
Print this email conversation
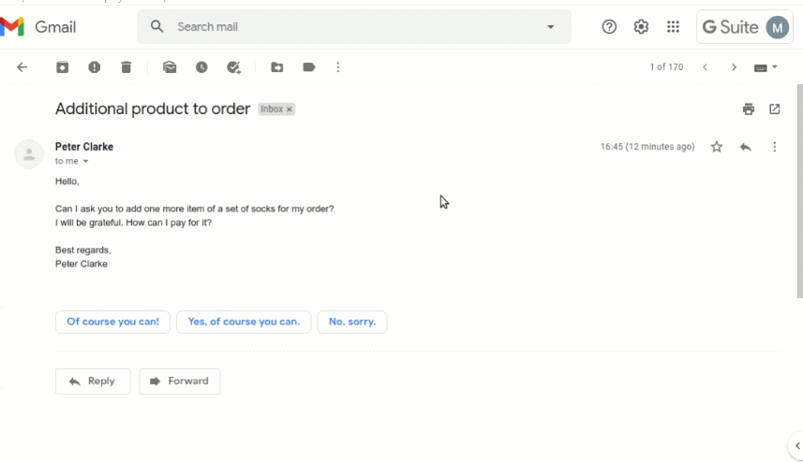749,108
